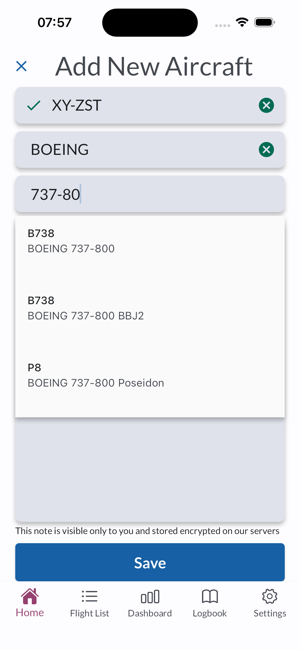
Task: Select B738 BOEING 737-800 suggestion
Action: pyautogui.click(x=71, y=241)
